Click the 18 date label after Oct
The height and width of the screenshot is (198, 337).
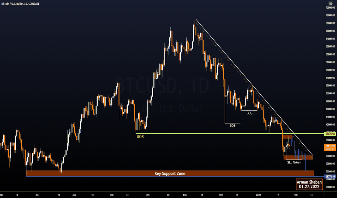point(168,195)
